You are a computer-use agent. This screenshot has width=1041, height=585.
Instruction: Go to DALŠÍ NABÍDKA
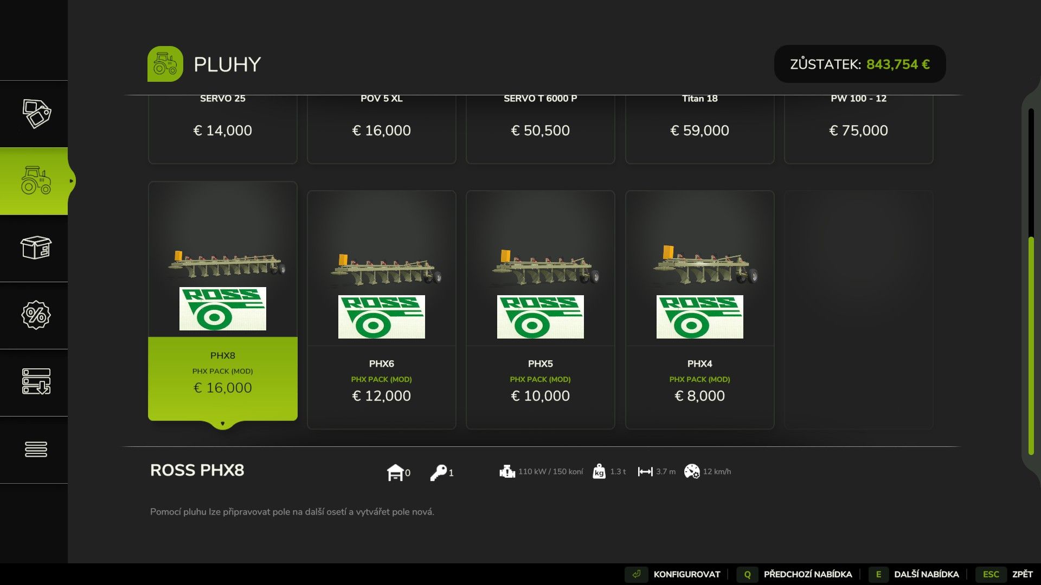914,574
